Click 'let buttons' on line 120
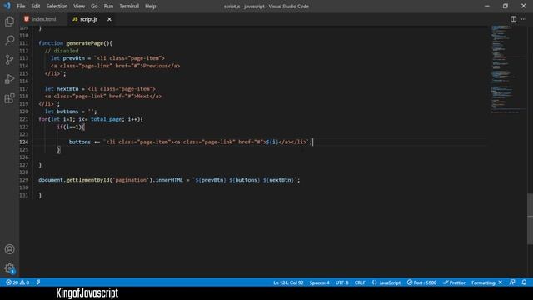This screenshot has width=533, height=300. (x=62, y=112)
